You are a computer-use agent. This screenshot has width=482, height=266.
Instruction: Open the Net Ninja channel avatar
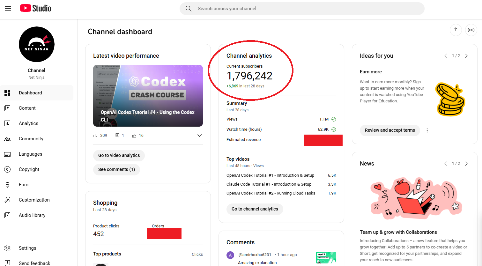pos(37,44)
